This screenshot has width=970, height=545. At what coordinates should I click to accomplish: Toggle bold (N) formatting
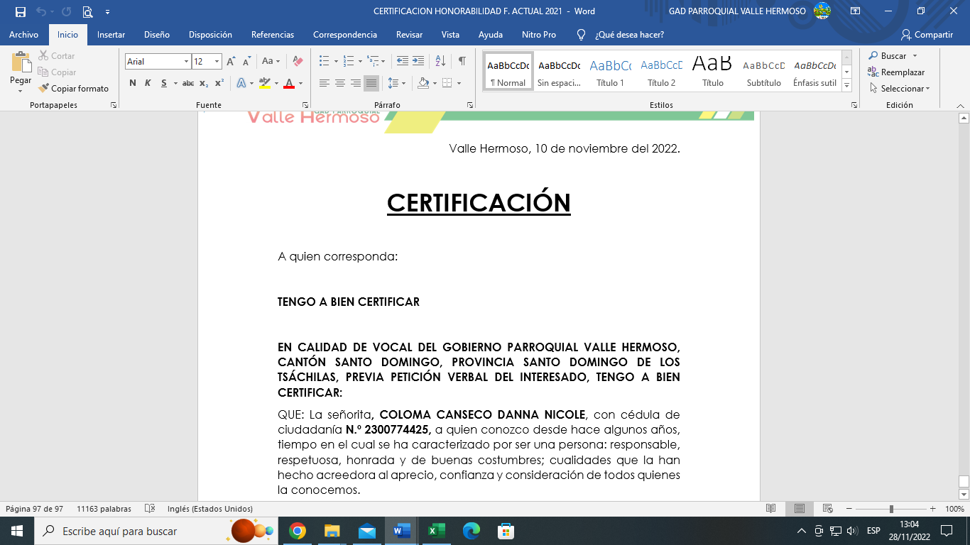(133, 84)
